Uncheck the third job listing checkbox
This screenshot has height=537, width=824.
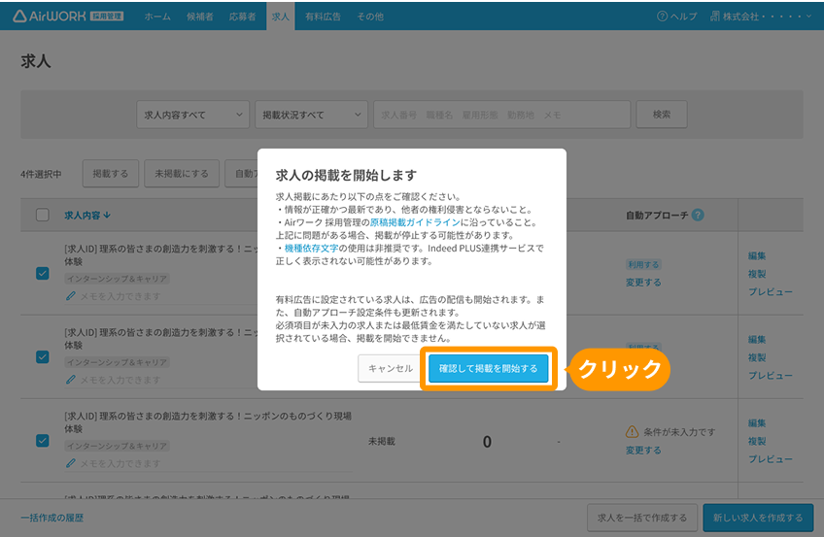click(x=43, y=441)
